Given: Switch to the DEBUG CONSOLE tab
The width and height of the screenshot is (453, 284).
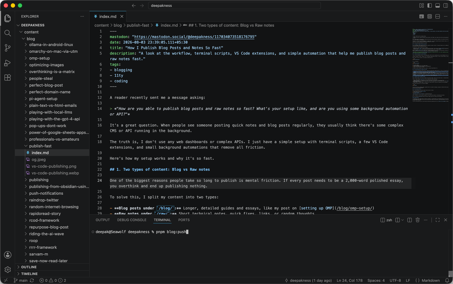Looking at the screenshot, I should click(x=132, y=220).
